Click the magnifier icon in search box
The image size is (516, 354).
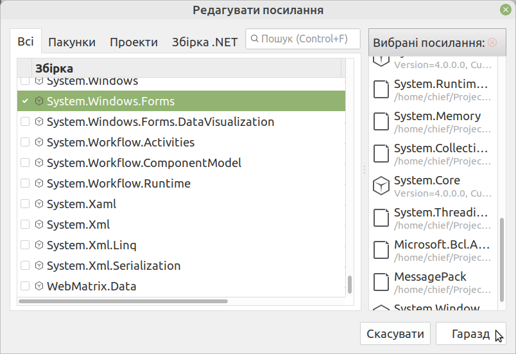254,39
